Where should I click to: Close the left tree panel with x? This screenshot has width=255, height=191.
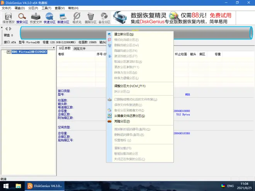[x=54, y=47]
